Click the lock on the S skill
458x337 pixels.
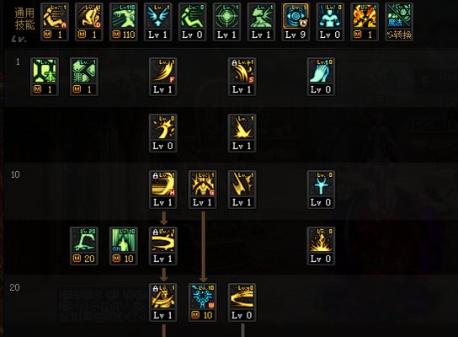point(234,62)
